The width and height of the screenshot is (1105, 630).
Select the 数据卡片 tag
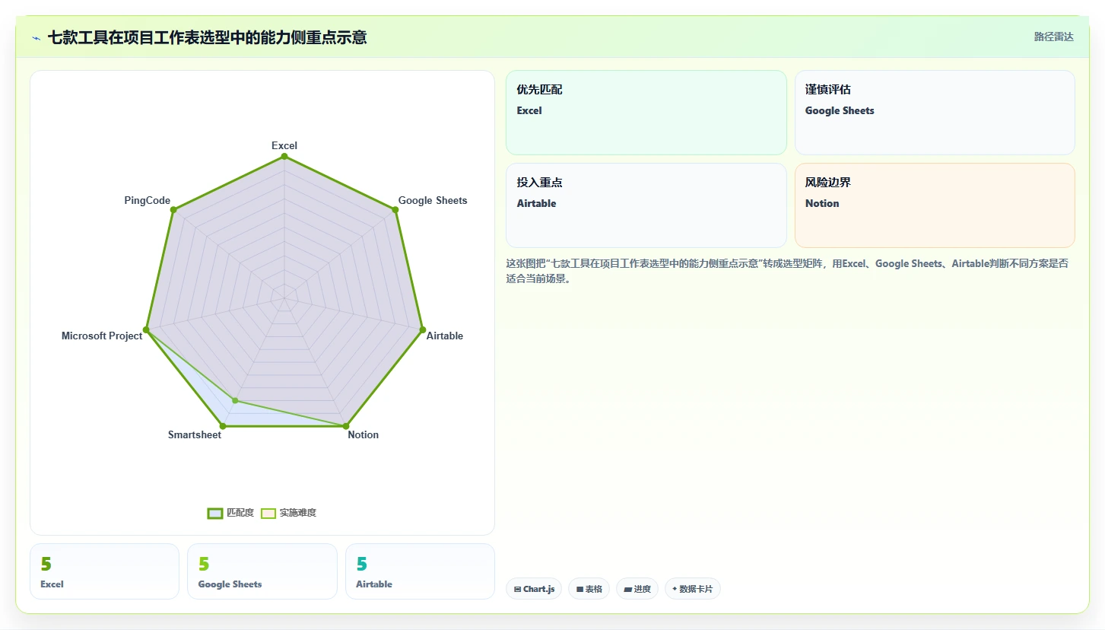[x=693, y=589]
